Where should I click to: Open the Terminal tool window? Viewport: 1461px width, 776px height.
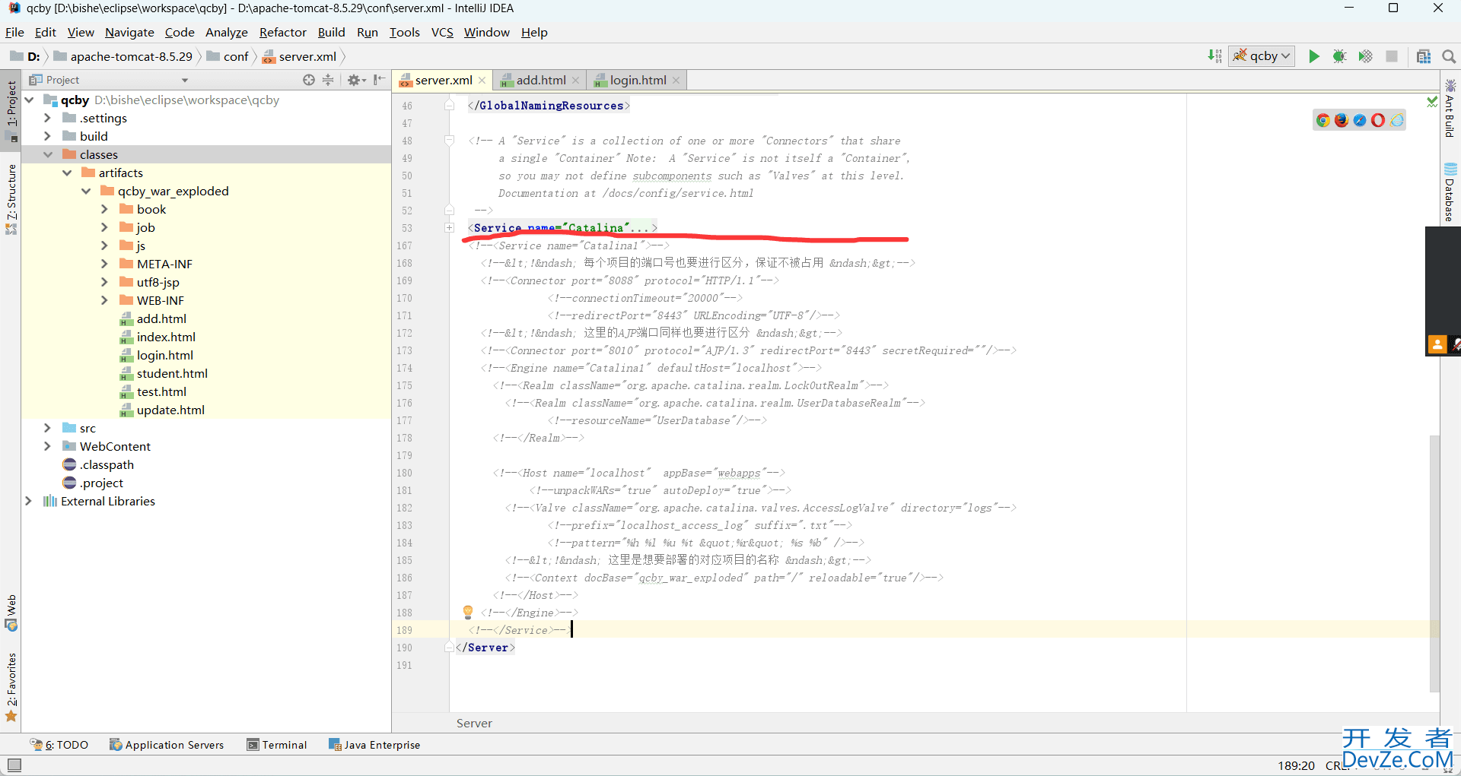tap(277, 745)
